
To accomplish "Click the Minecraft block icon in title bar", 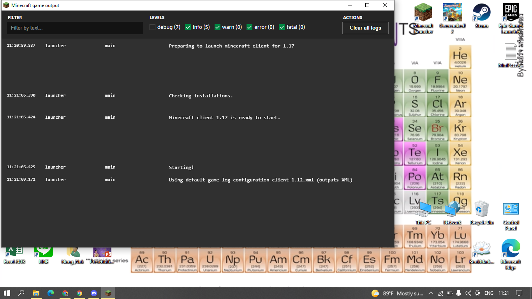I will 6,5.
